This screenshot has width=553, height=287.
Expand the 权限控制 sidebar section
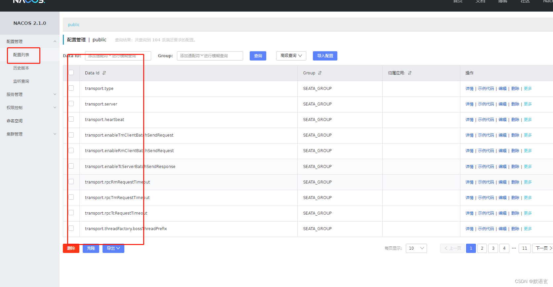[30, 107]
